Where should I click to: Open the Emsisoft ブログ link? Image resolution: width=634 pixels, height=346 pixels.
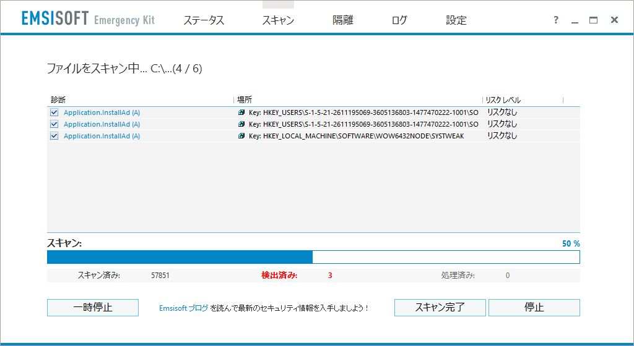[x=184, y=308]
